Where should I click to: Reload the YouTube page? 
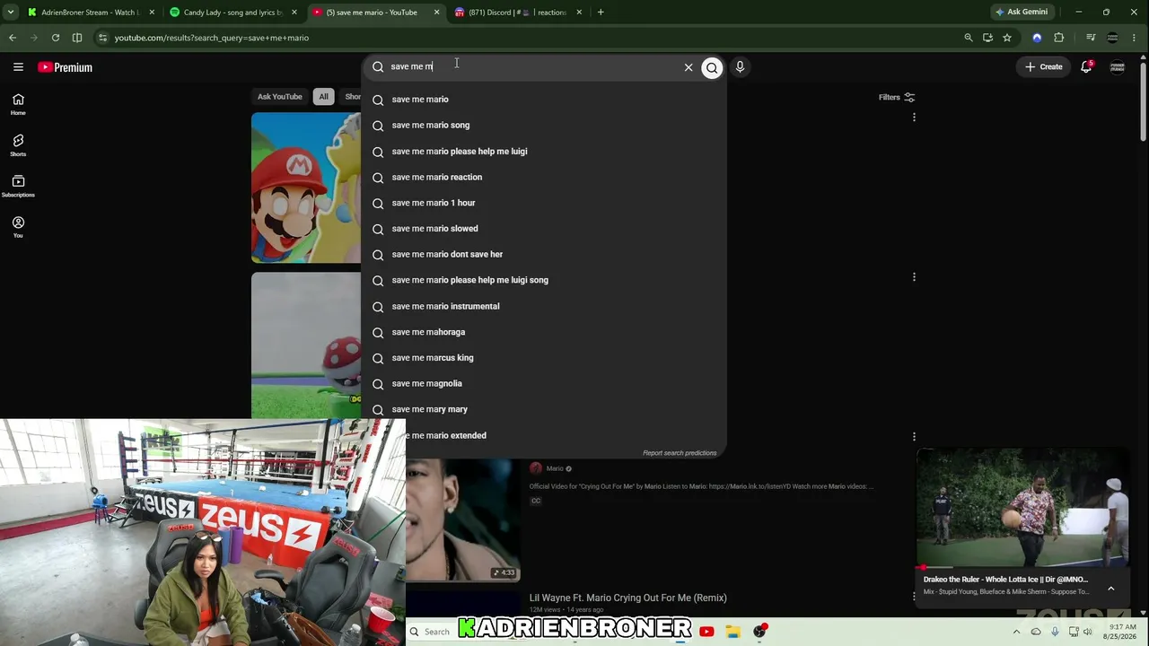click(x=56, y=38)
